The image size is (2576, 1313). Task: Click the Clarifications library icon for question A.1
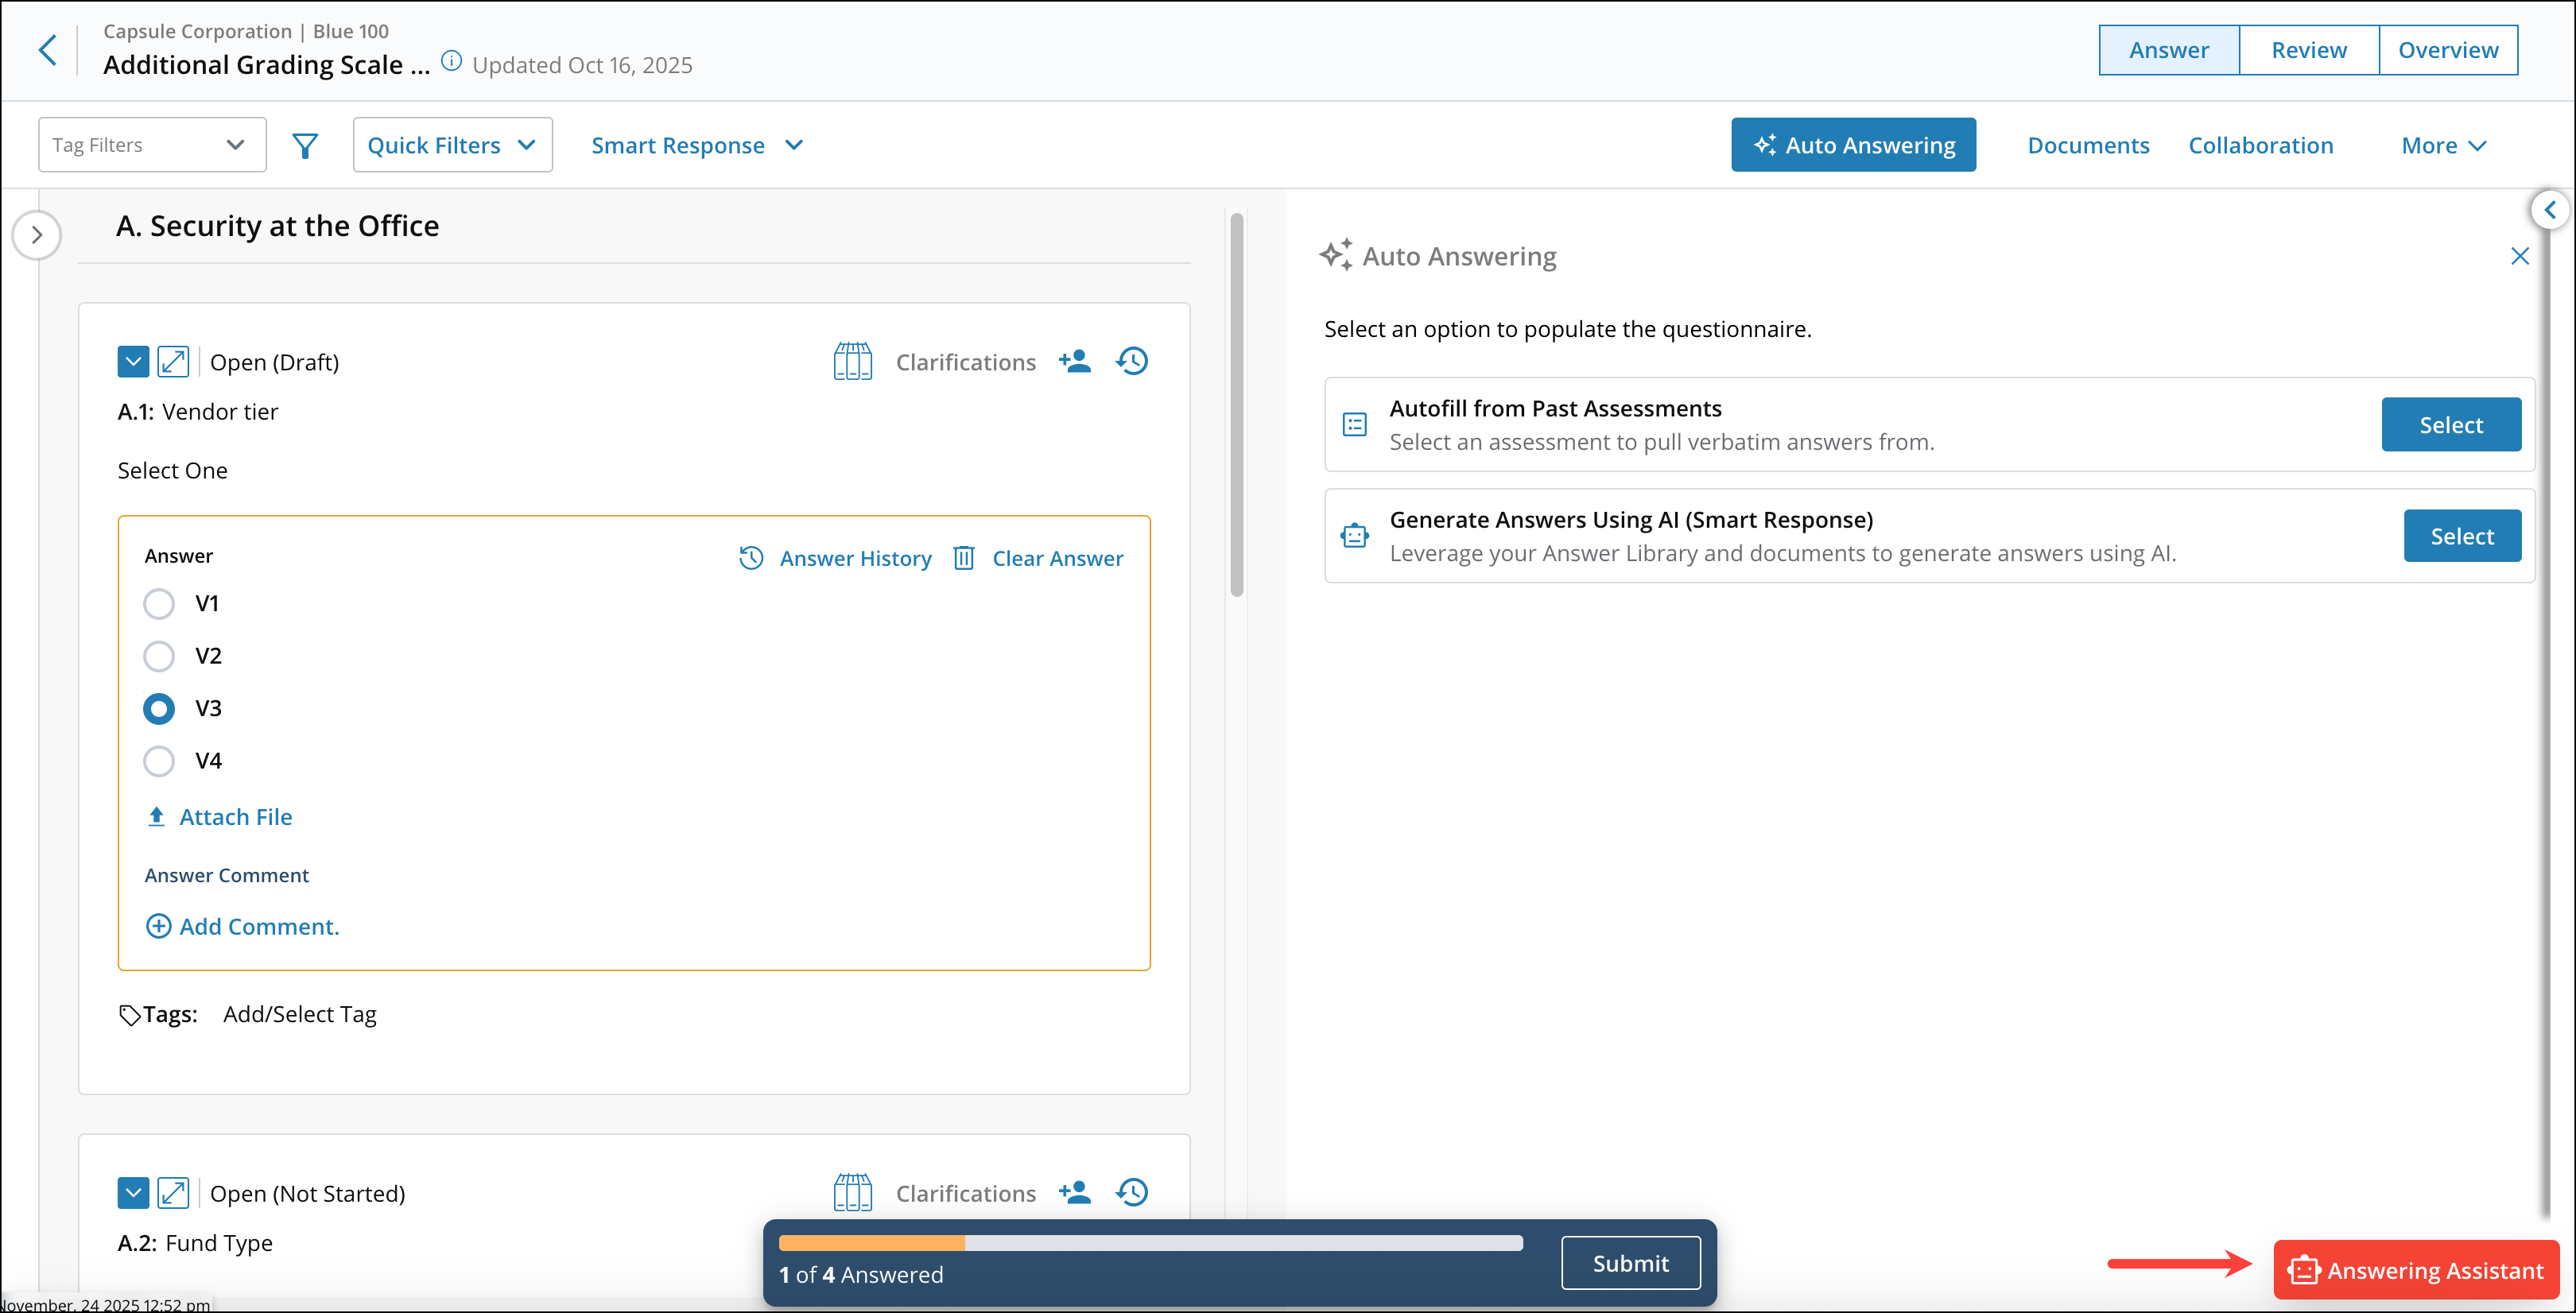click(852, 361)
